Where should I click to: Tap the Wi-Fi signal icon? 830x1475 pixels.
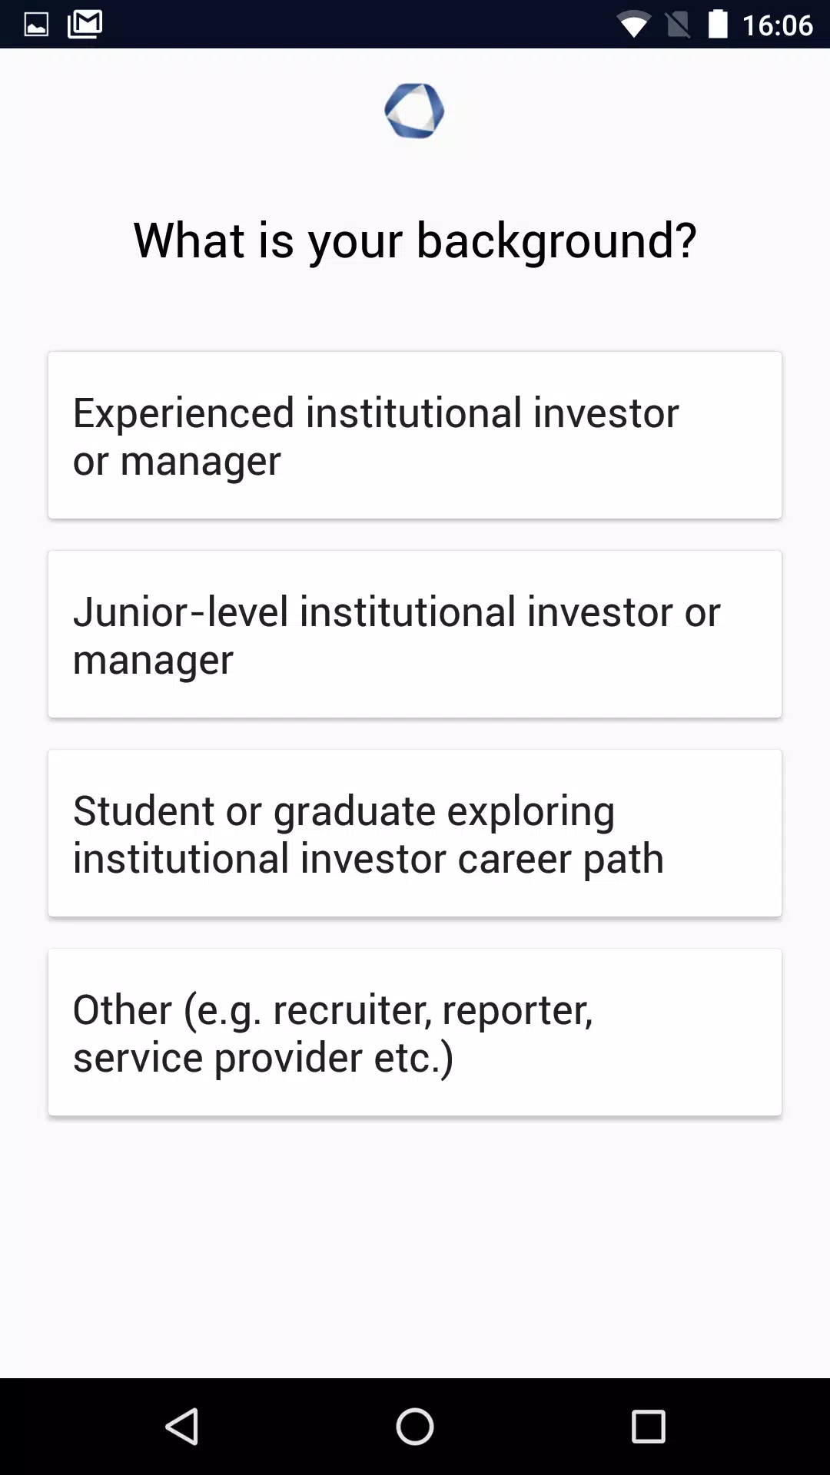(633, 25)
